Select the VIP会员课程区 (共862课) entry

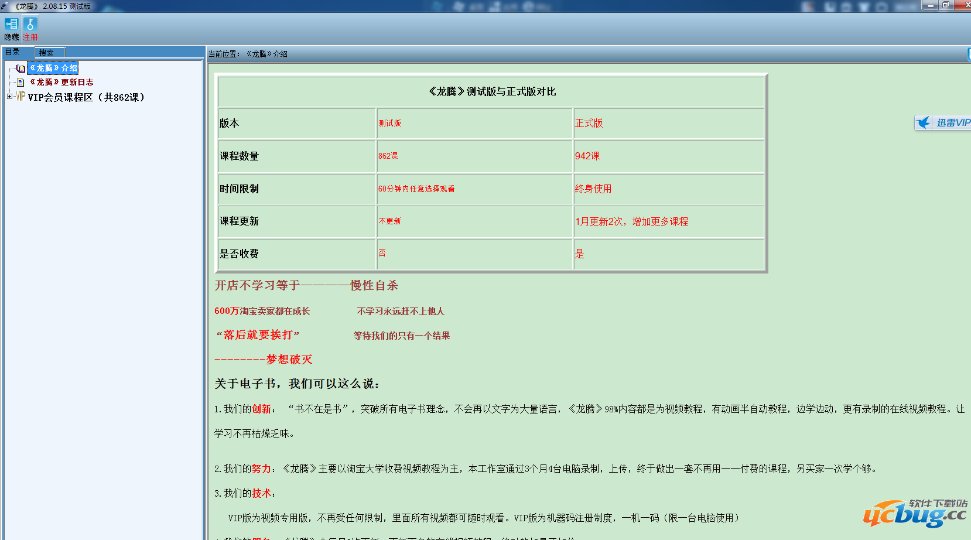(86, 97)
